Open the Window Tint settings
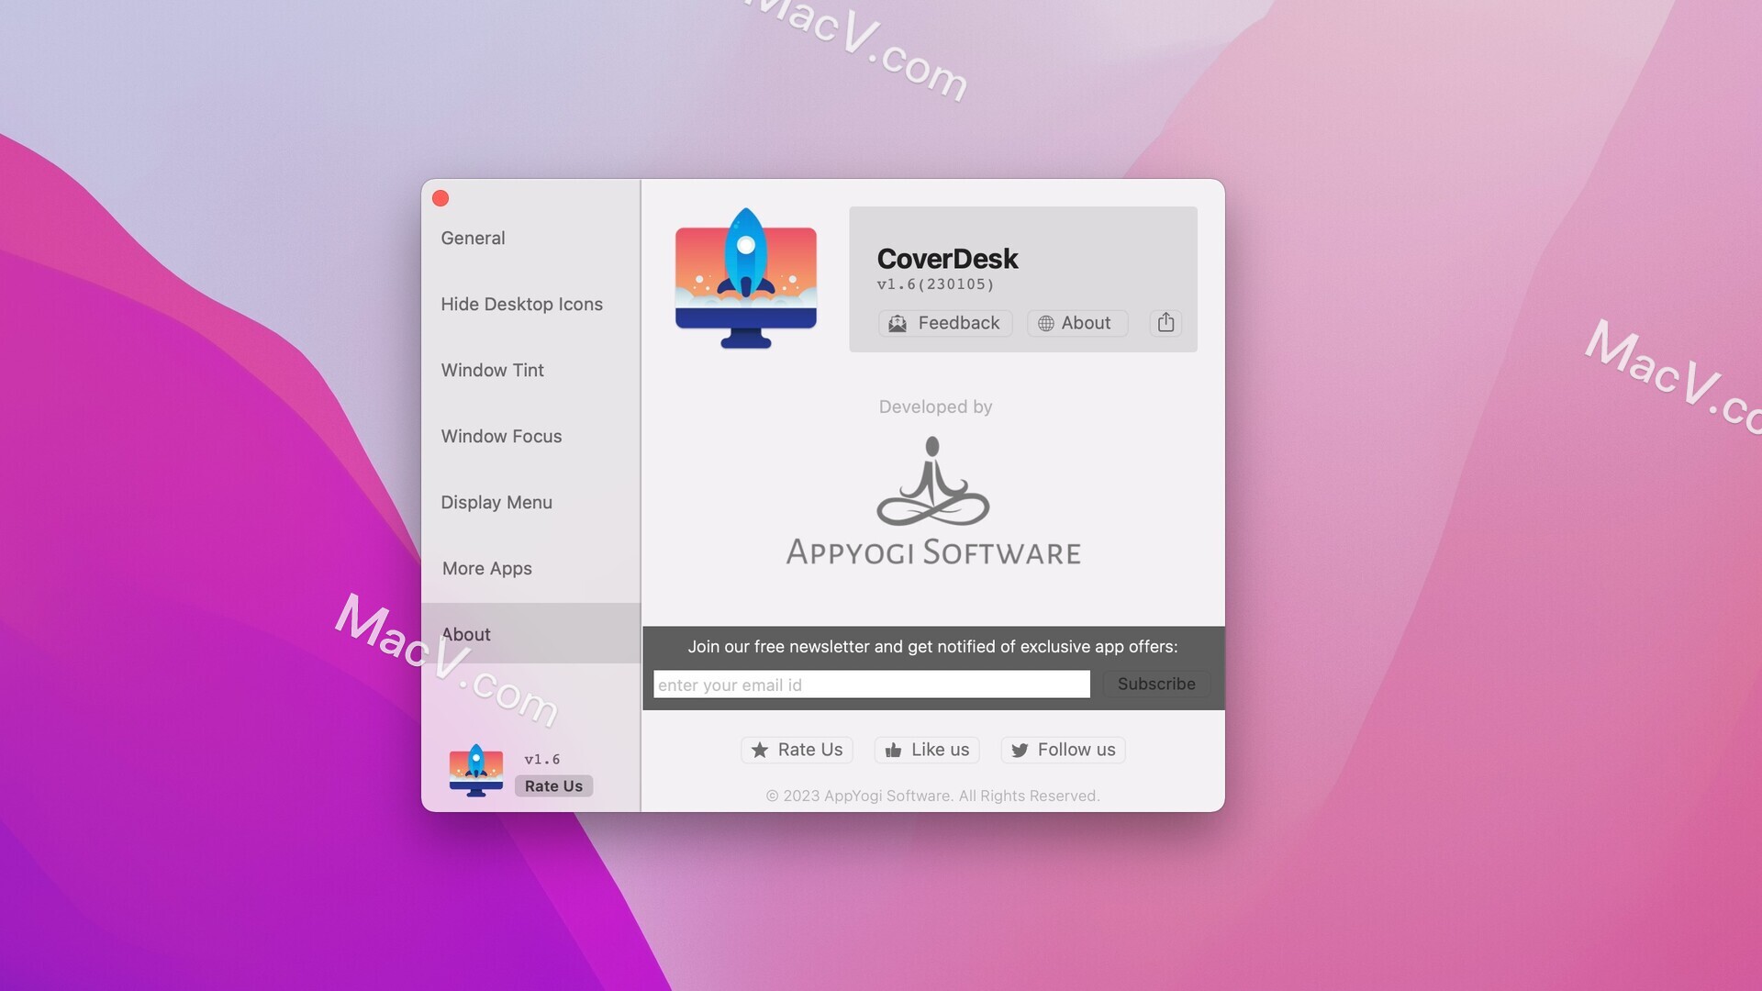 click(x=491, y=369)
